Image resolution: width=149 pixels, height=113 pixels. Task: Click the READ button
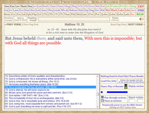point(140,14)
